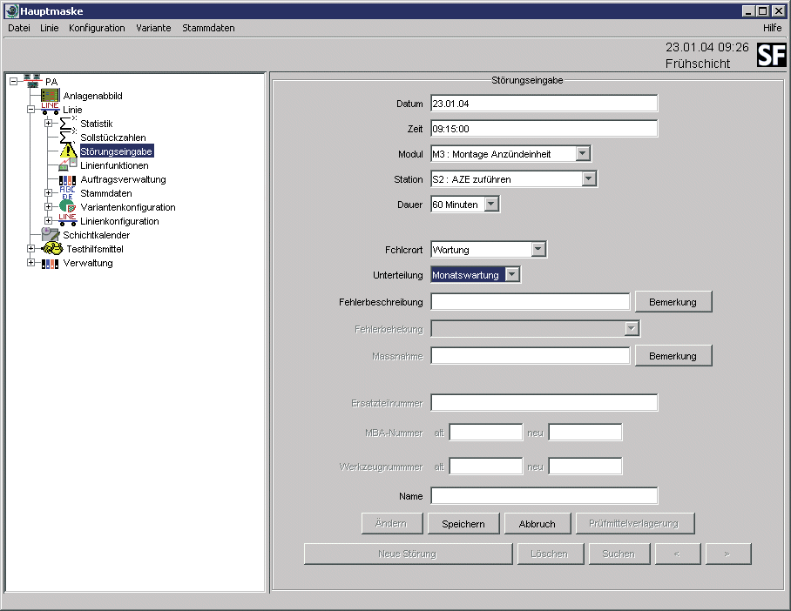The height and width of the screenshot is (611, 791).
Task: Click the Abbruch button
Action: (537, 524)
